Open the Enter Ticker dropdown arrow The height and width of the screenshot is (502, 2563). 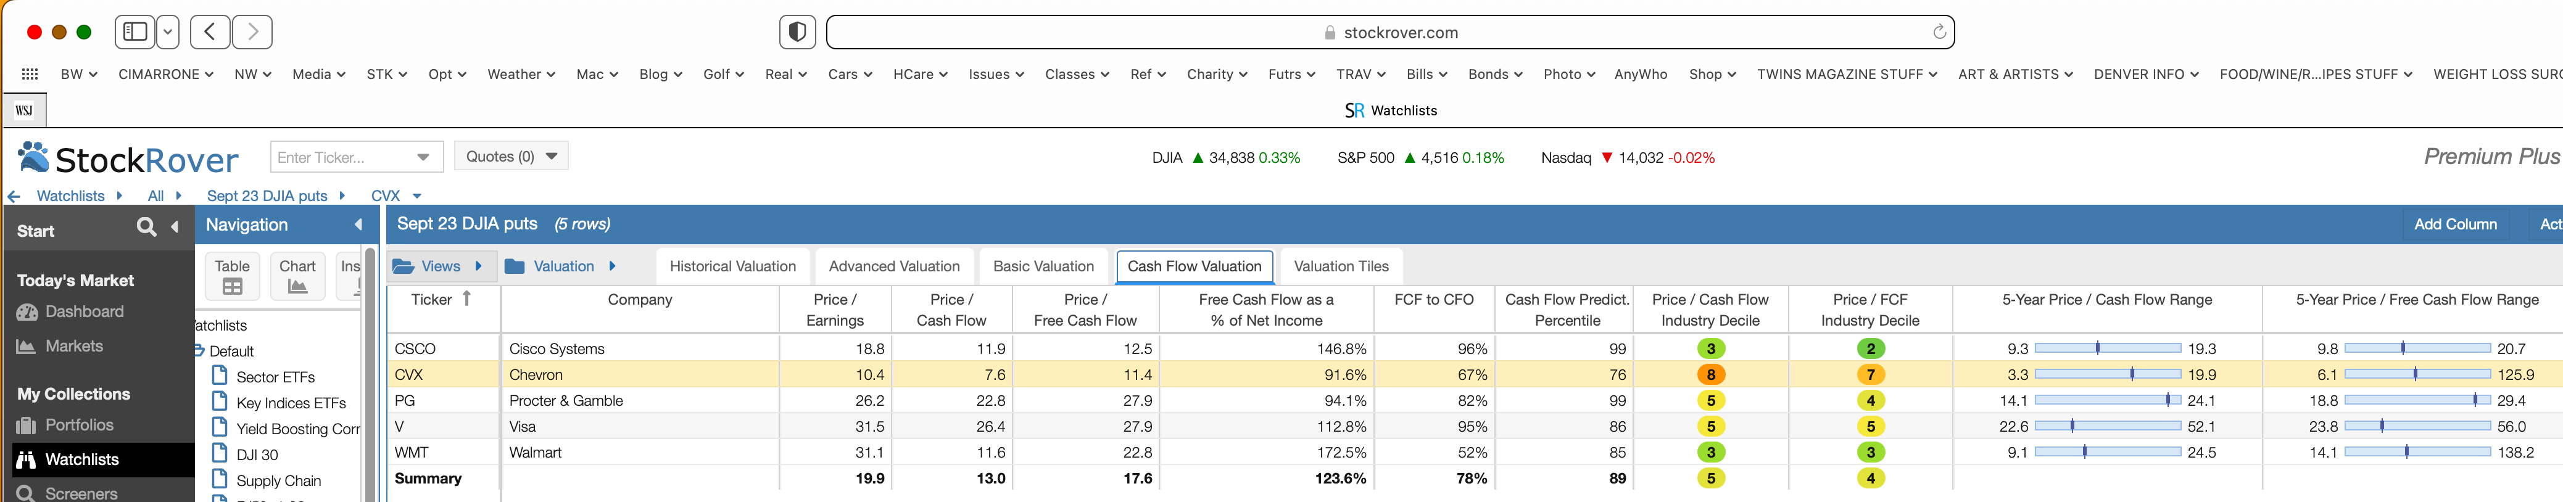(x=423, y=157)
